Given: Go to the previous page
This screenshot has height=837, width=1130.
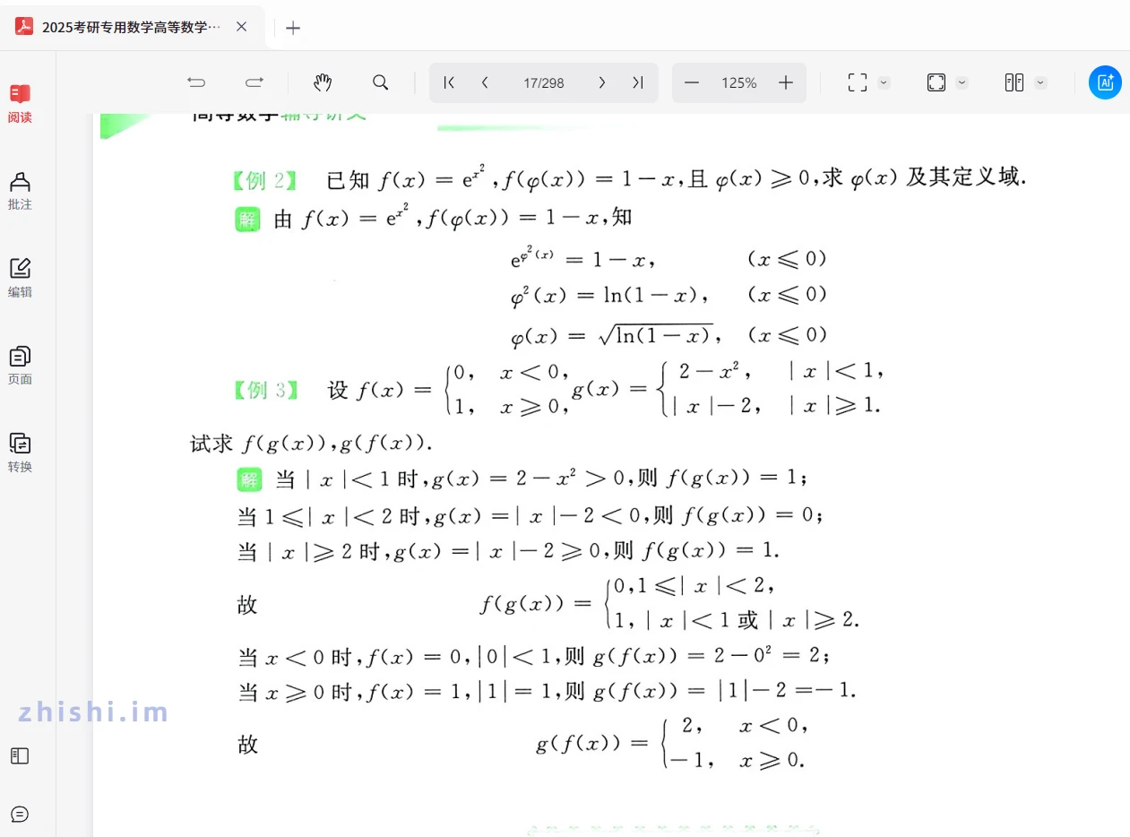Looking at the screenshot, I should (x=485, y=82).
